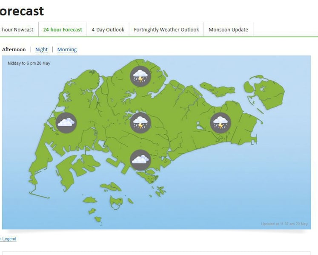Expand the Legend section
This screenshot has width=318, height=255.
[x=8, y=239]
